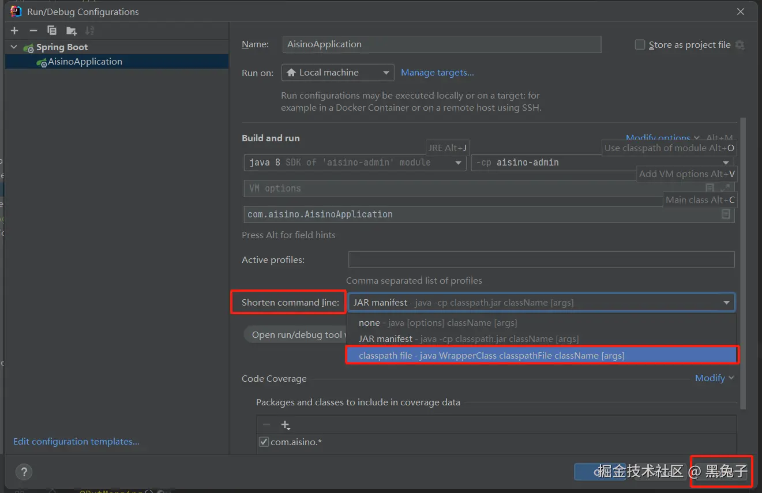The image size is (762, 493).
Task: Open the -cp aisino-admin module dropdown
Action: [x=602, y=163]
